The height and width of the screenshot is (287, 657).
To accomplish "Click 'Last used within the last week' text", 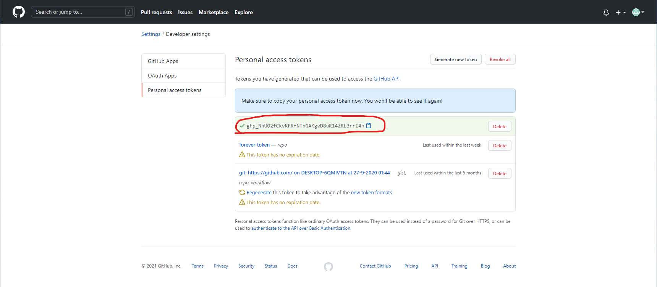I will click(x=452, y=145).
